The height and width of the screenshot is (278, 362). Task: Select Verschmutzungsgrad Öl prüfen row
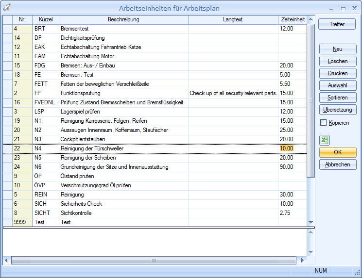coord(155,185)
